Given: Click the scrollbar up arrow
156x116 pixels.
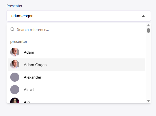Looking at the screenshot, I should 148,25.
